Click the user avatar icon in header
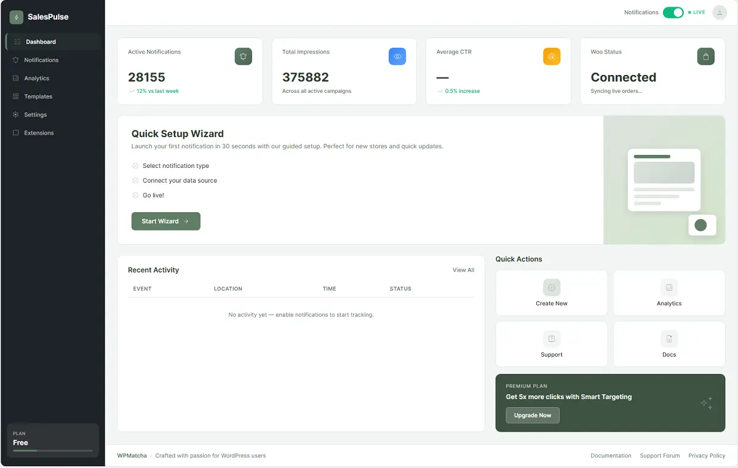 pos(719,12)
